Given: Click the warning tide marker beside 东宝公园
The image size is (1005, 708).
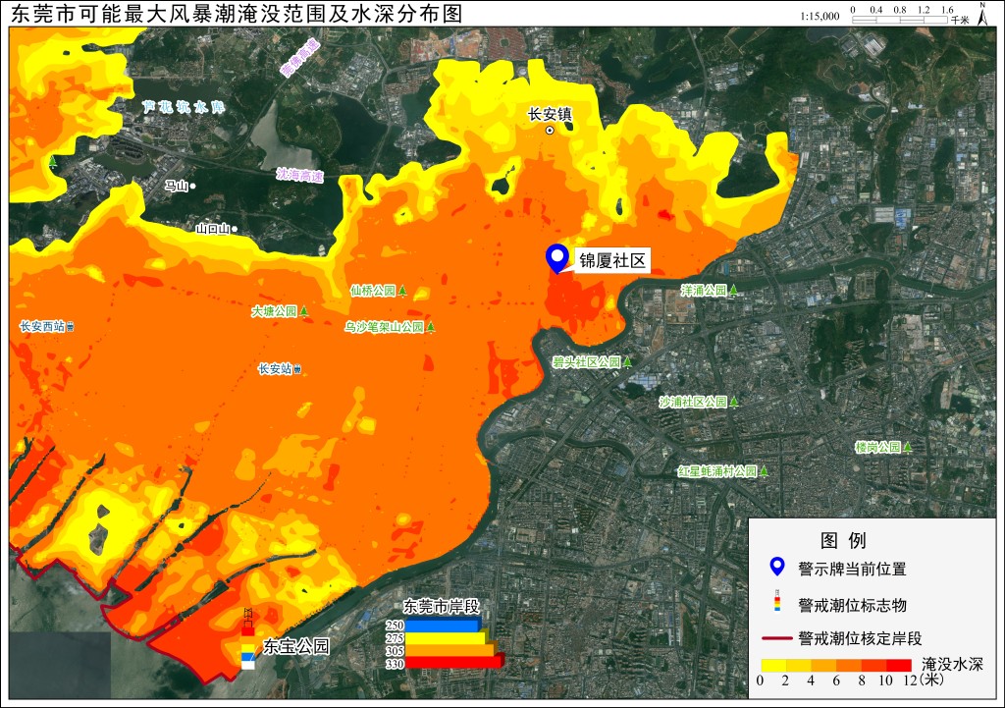Looking at the screenshot, I should click(x=248, y=638).
